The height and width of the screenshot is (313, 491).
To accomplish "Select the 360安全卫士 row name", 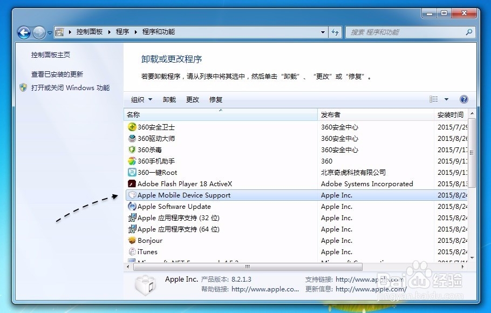I will (x=156, y=127).
